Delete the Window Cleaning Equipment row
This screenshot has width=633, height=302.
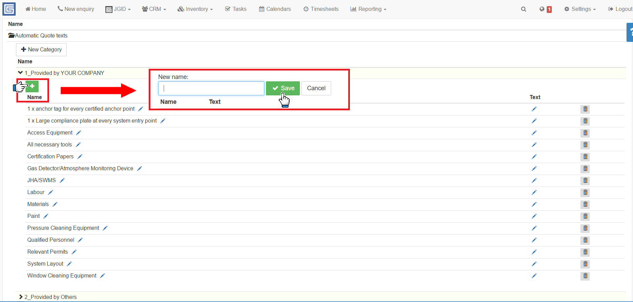(x=585, y=276)
